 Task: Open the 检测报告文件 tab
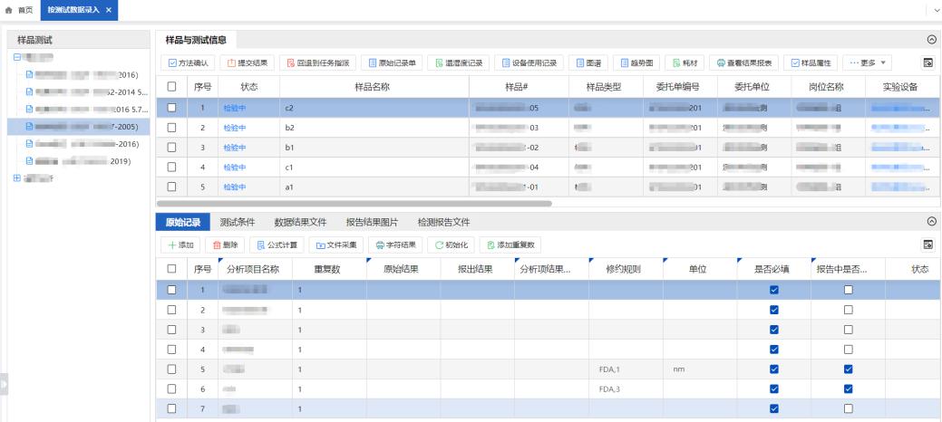tap(443, 223)
